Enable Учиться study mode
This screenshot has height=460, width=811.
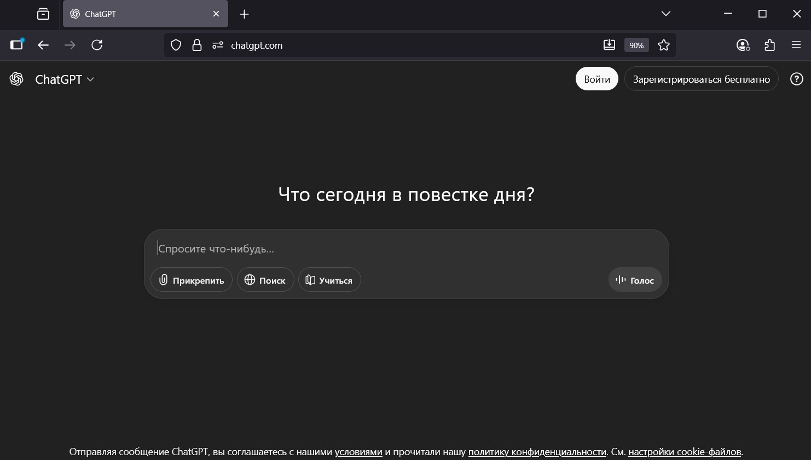[329, 280]
